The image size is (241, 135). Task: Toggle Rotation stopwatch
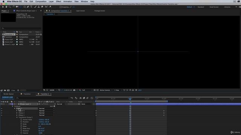(x=21, y=131)
